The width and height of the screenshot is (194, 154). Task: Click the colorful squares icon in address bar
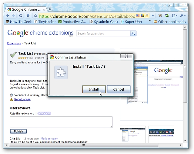pyautogui.click(x=142, y=15)
